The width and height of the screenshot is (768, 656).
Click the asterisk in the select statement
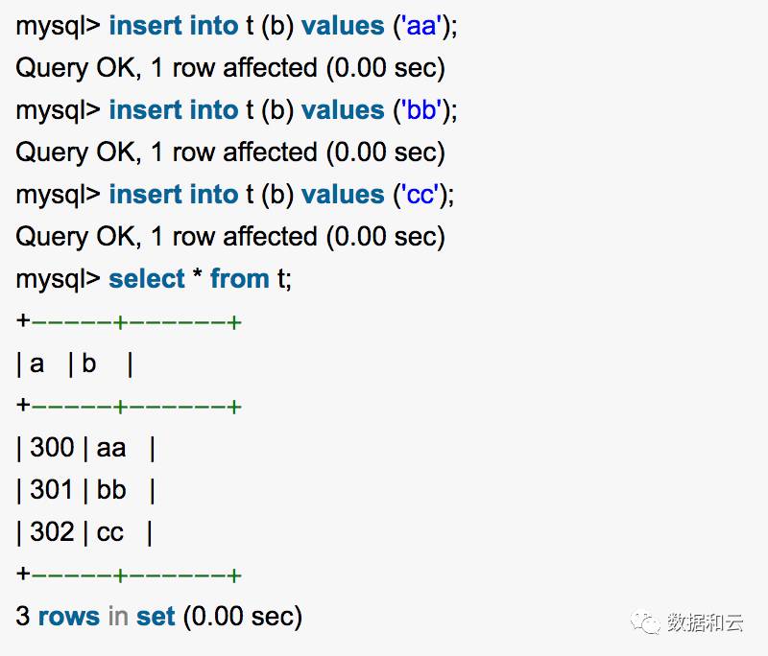[x=197, y=279]
